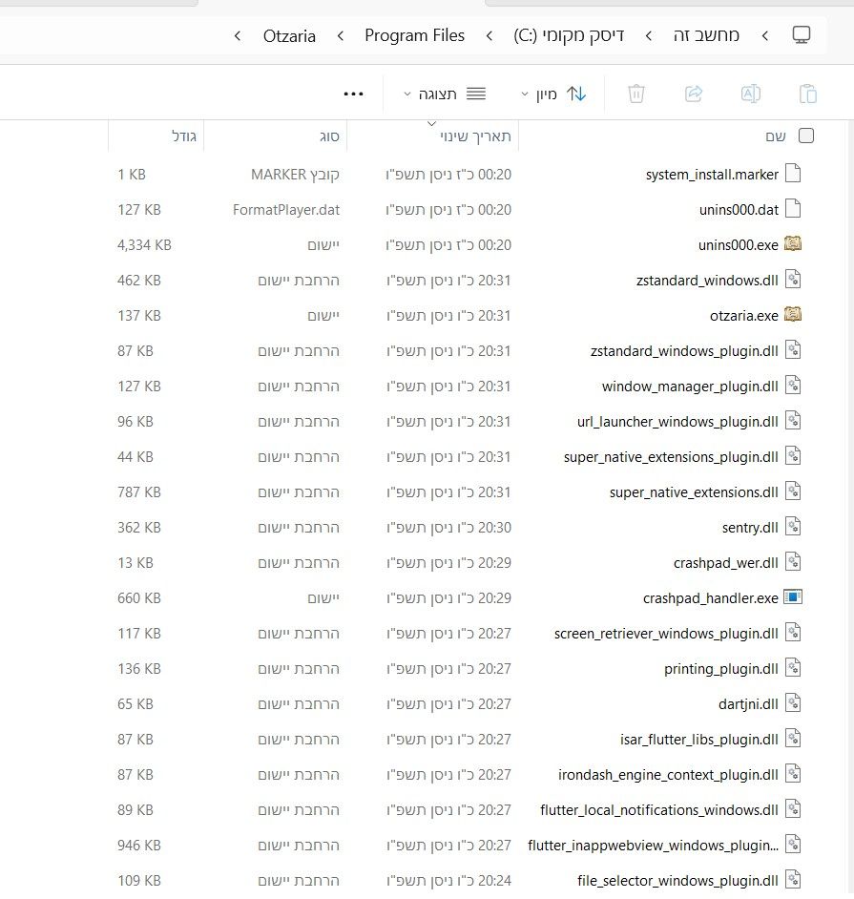854x899 pixels.
Task: Click the 4,334 KB size cell
Action: (x=144, y=245)
